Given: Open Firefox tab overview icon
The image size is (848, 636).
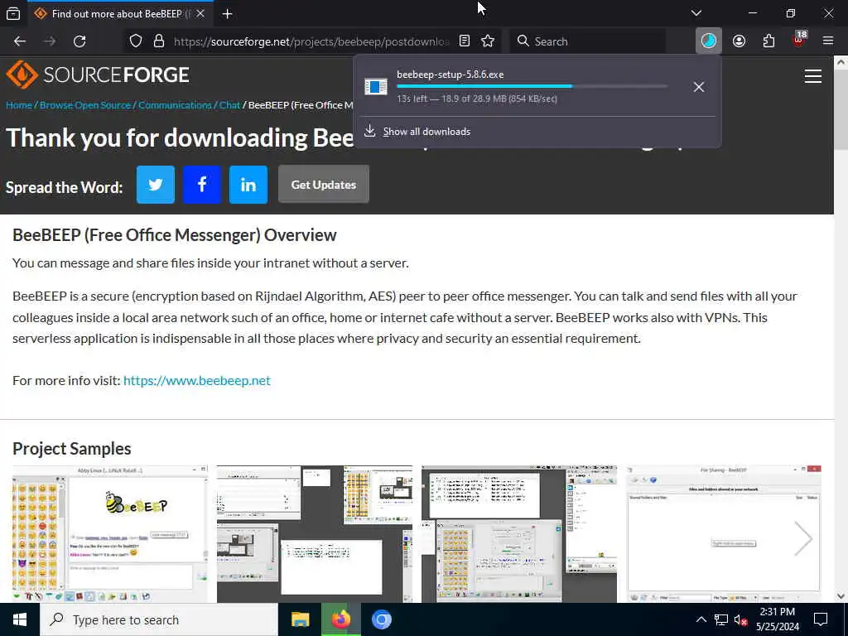Looking at the screenshot, I should [13, 13].
